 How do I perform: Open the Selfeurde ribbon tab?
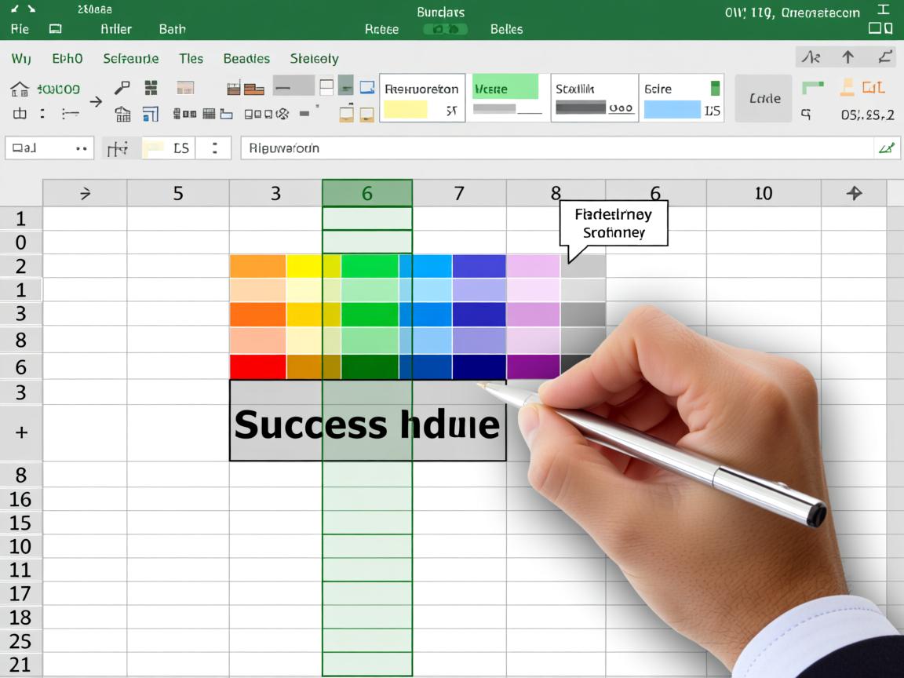[x=131, y=58]
